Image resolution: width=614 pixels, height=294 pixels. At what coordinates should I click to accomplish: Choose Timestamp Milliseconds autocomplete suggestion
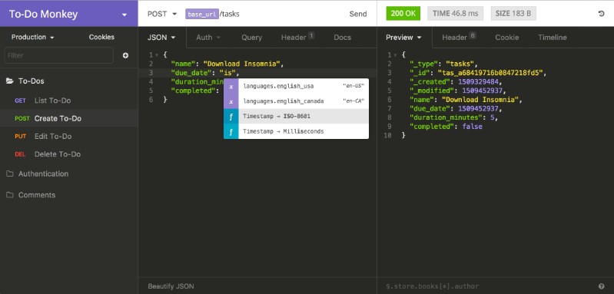(x=296, y=131)
